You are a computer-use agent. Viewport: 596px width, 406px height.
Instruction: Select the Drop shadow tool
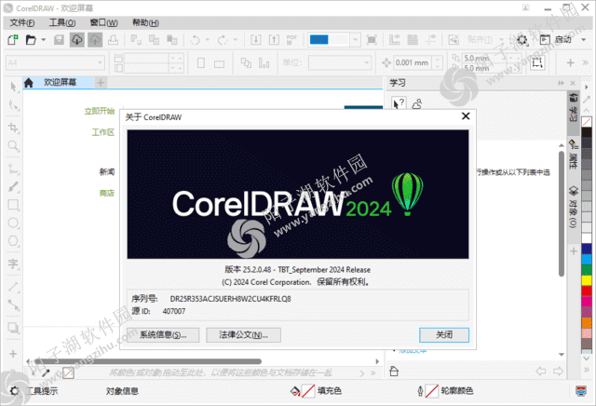coord(13,327)
